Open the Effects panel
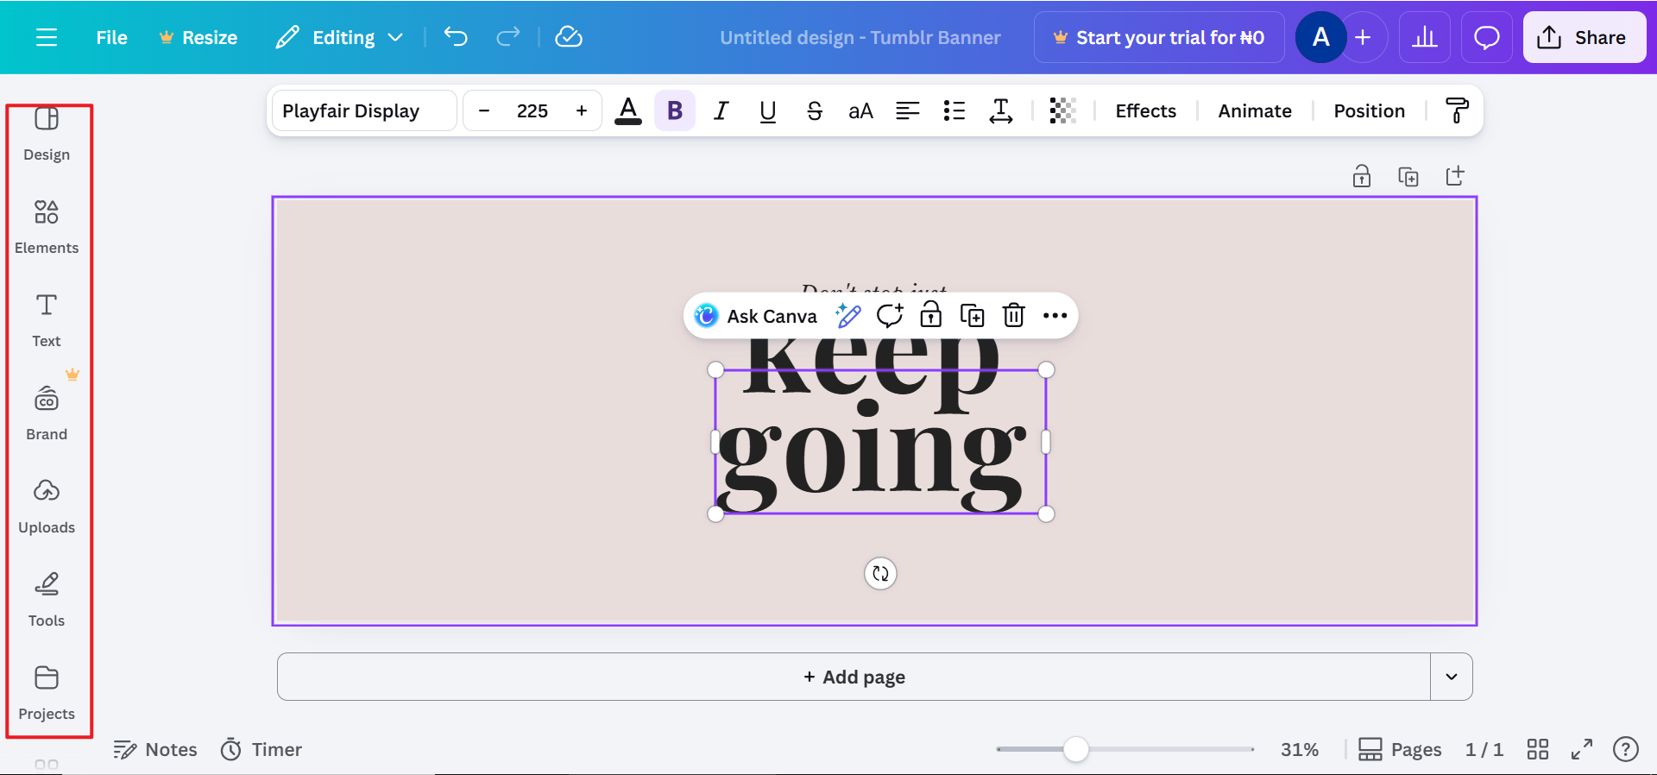This screenshot has width=1657, height=775. (x=1146, y=110)
